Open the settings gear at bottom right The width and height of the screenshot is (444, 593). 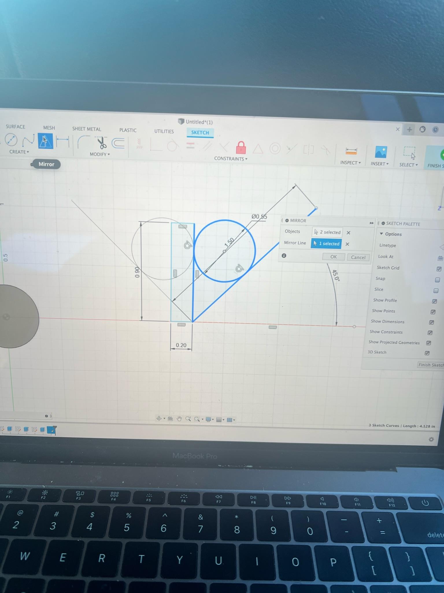431,439
